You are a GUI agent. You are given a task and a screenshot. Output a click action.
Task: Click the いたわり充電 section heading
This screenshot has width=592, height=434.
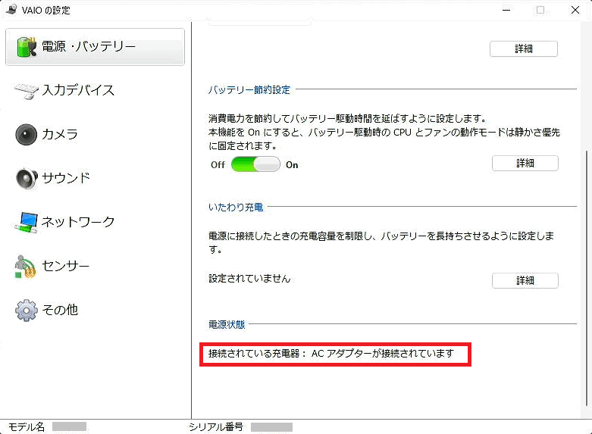(x=236, y=208)
